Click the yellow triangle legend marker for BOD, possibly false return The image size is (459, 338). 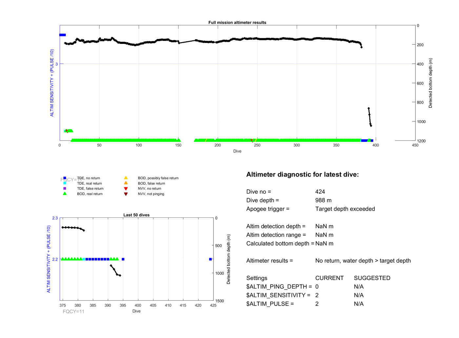[126, 178]
